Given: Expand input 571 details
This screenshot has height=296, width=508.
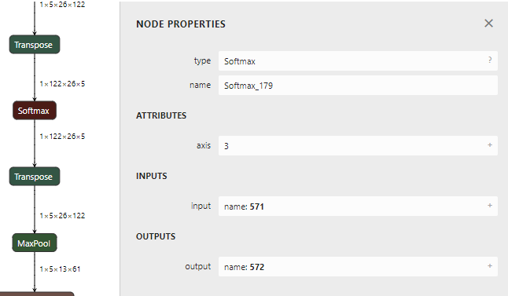Looking at the screenshot, I should coord(490,206).
